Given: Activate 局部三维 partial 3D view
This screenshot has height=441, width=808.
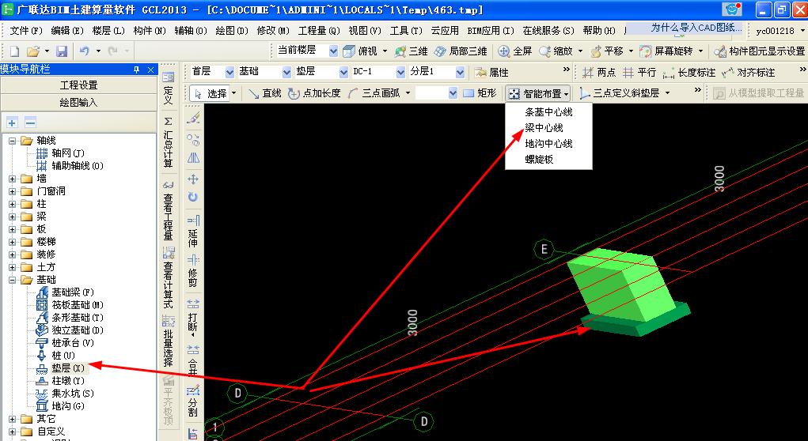Looking at the screenshot, I should (461, 51).
